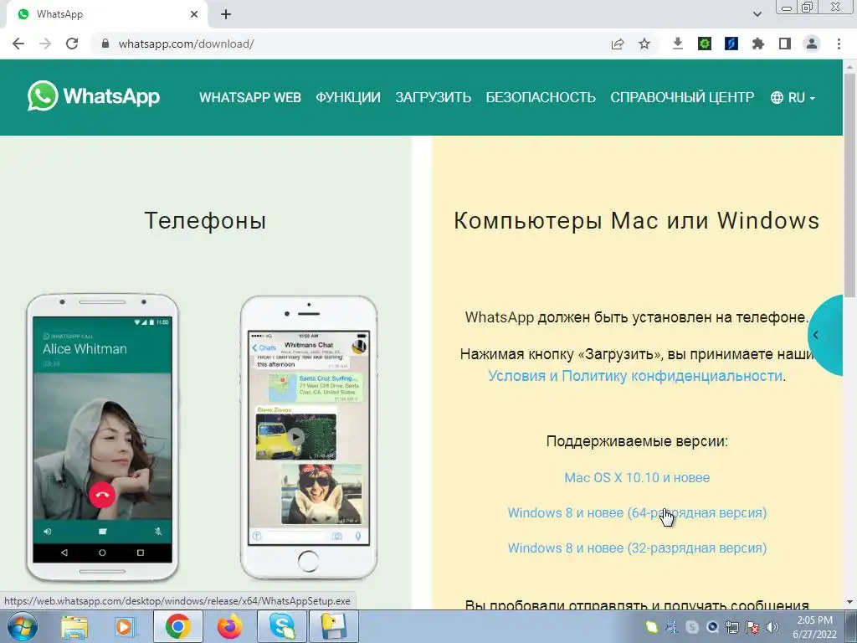Click the Android phone call image
857x643 pixels.
[x=102, y=437]
